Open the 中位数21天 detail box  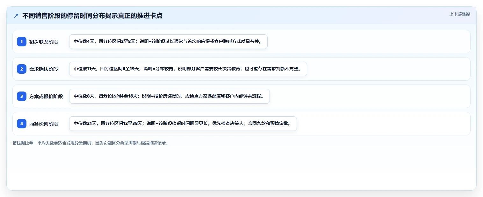coord(183,124)
